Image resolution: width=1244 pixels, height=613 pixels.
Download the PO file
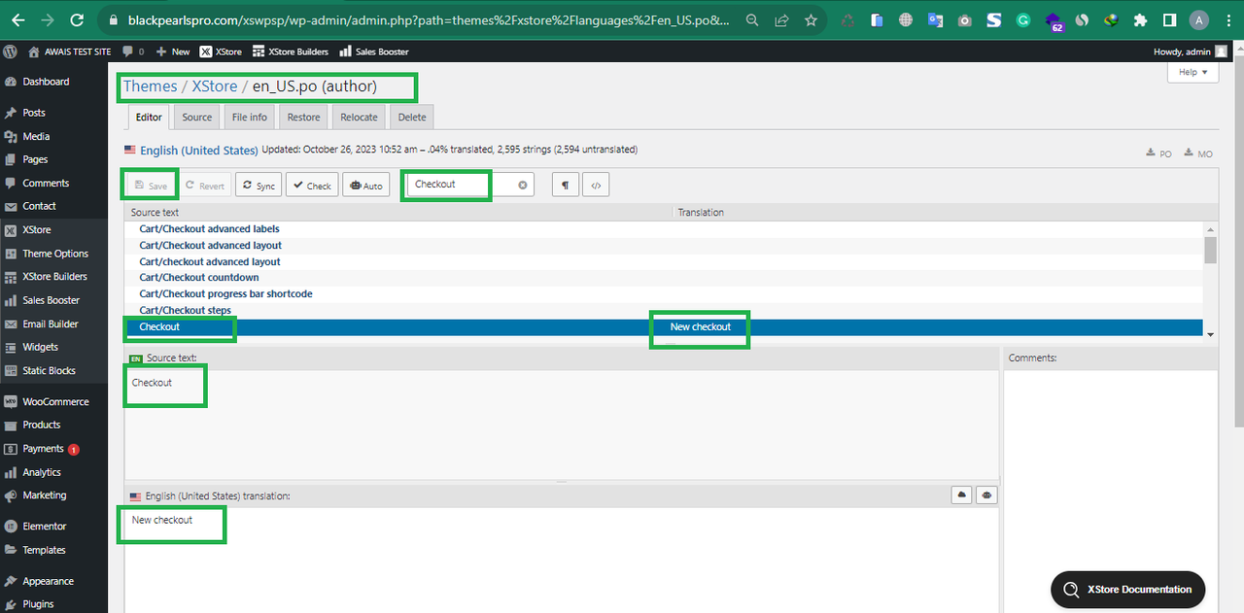pos(1158,153)
